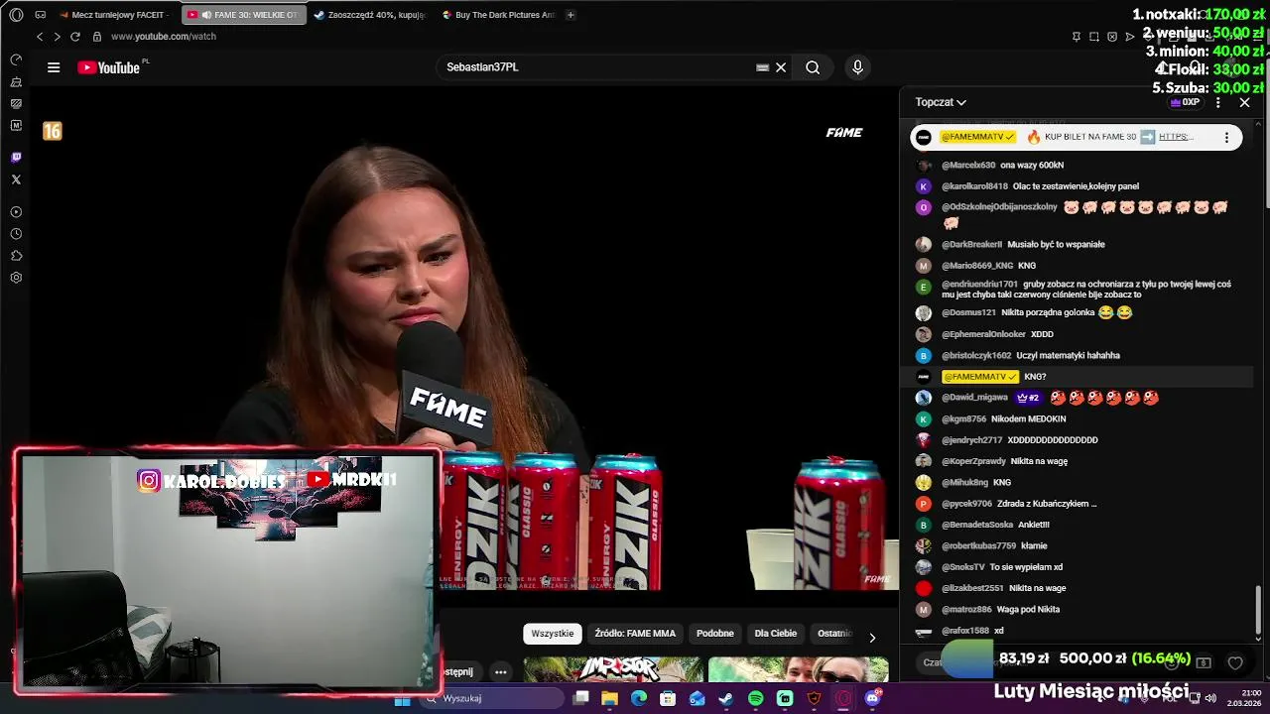
Task: Open Discord from the Windows taskbar
Action: [x=873, y=699]
